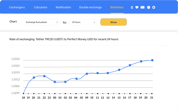Pick the blue data point at hour 13

[x=108, y=73]
